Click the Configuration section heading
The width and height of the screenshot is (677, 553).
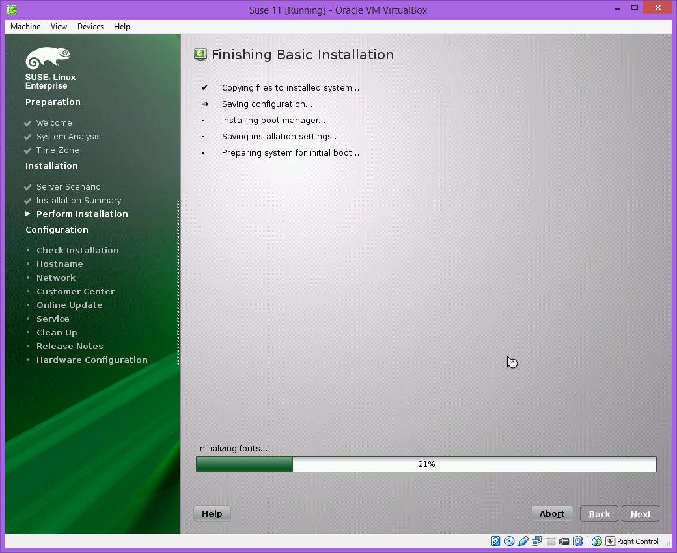57,229
